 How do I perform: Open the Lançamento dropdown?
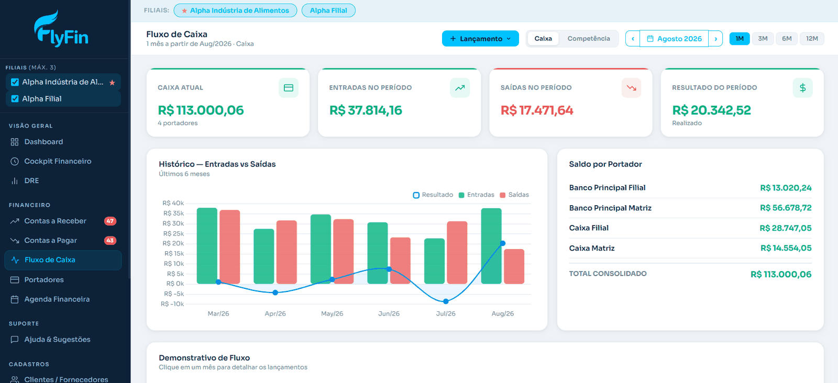click(x=480, y=39)
